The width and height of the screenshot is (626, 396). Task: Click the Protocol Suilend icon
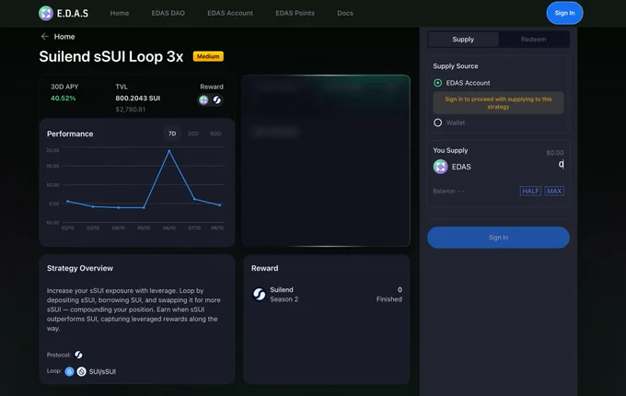point(78,355)
